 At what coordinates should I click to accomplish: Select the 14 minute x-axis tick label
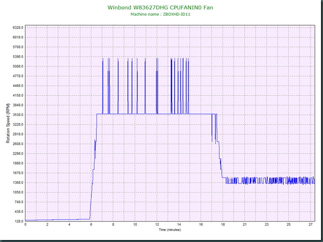(x=179, y=224)
